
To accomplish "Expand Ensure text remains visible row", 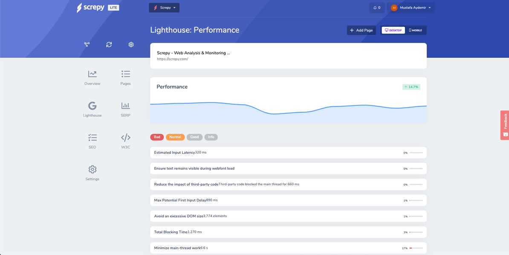I will coord(288,169).
